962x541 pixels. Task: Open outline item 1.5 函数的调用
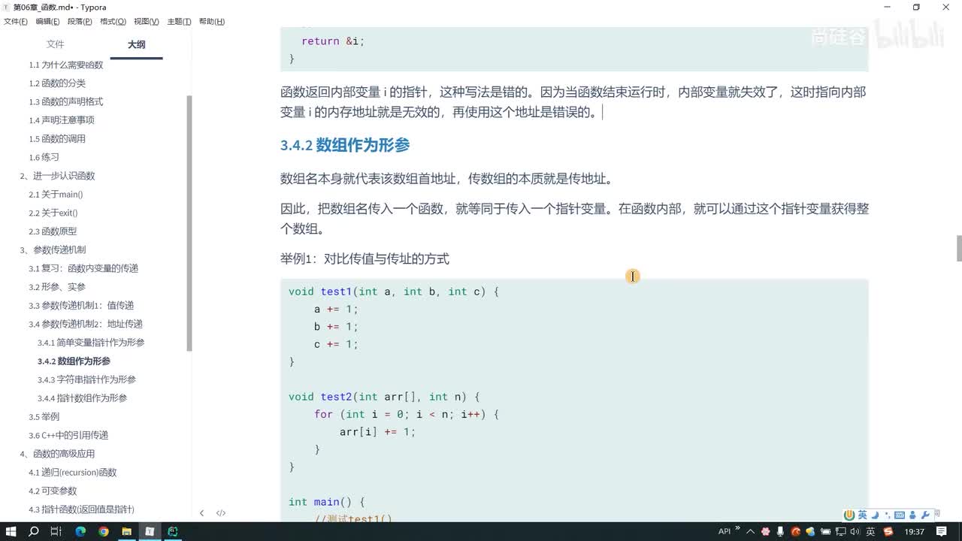57,139
